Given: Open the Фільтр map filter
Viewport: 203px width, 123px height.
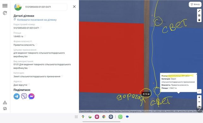Looking at the screenshot, I should 195,4.
